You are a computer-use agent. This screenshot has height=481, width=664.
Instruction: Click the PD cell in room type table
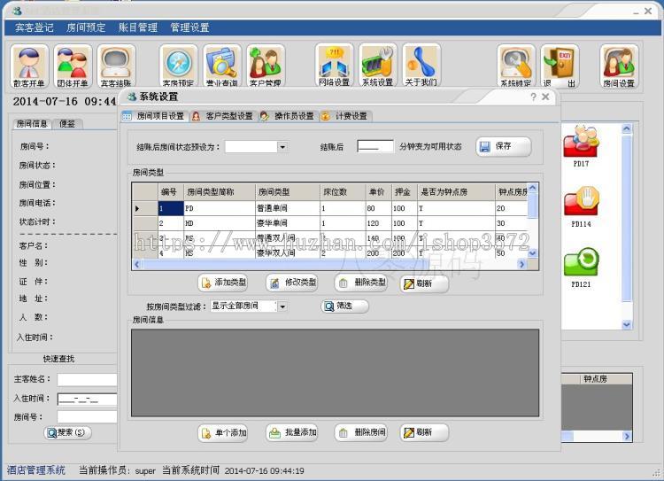pyautogui.click(x=220, y=208)
